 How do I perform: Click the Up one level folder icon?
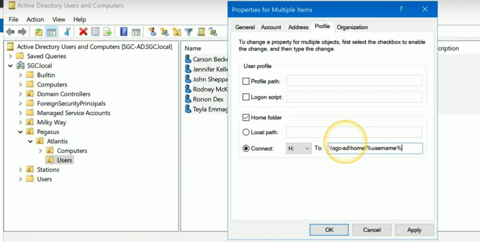pos(39,32)
